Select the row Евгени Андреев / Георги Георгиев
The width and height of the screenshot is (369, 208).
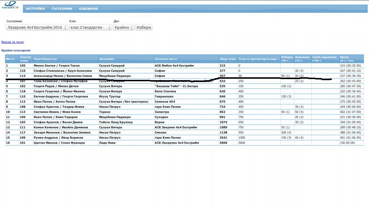coord(184,96)
